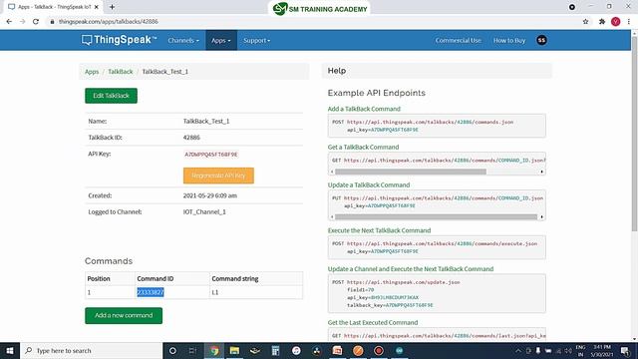Click the ThingSpeak logo

(119, 40)
